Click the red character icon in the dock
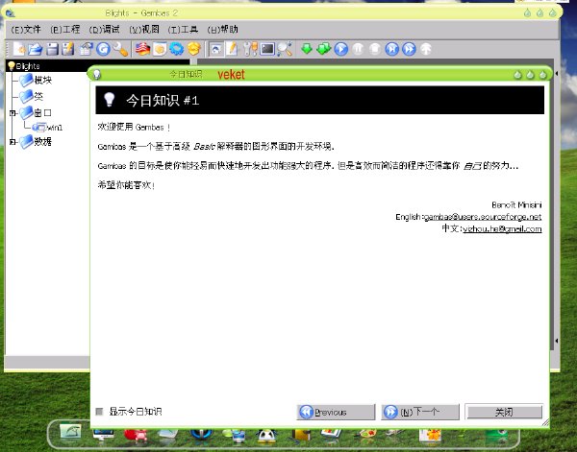This screenshot has height=452, width=577. click(136, 435)
